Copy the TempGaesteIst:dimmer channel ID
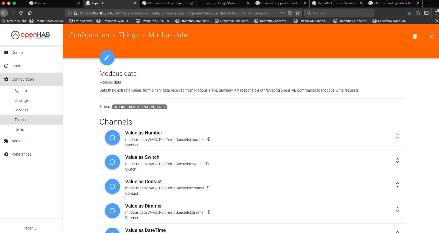Screen dimensions: 439x233 209,212
